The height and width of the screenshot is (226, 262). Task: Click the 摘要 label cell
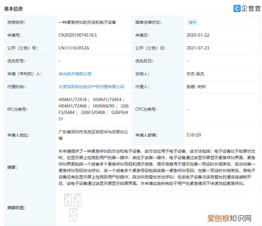[x=30, y=167]
